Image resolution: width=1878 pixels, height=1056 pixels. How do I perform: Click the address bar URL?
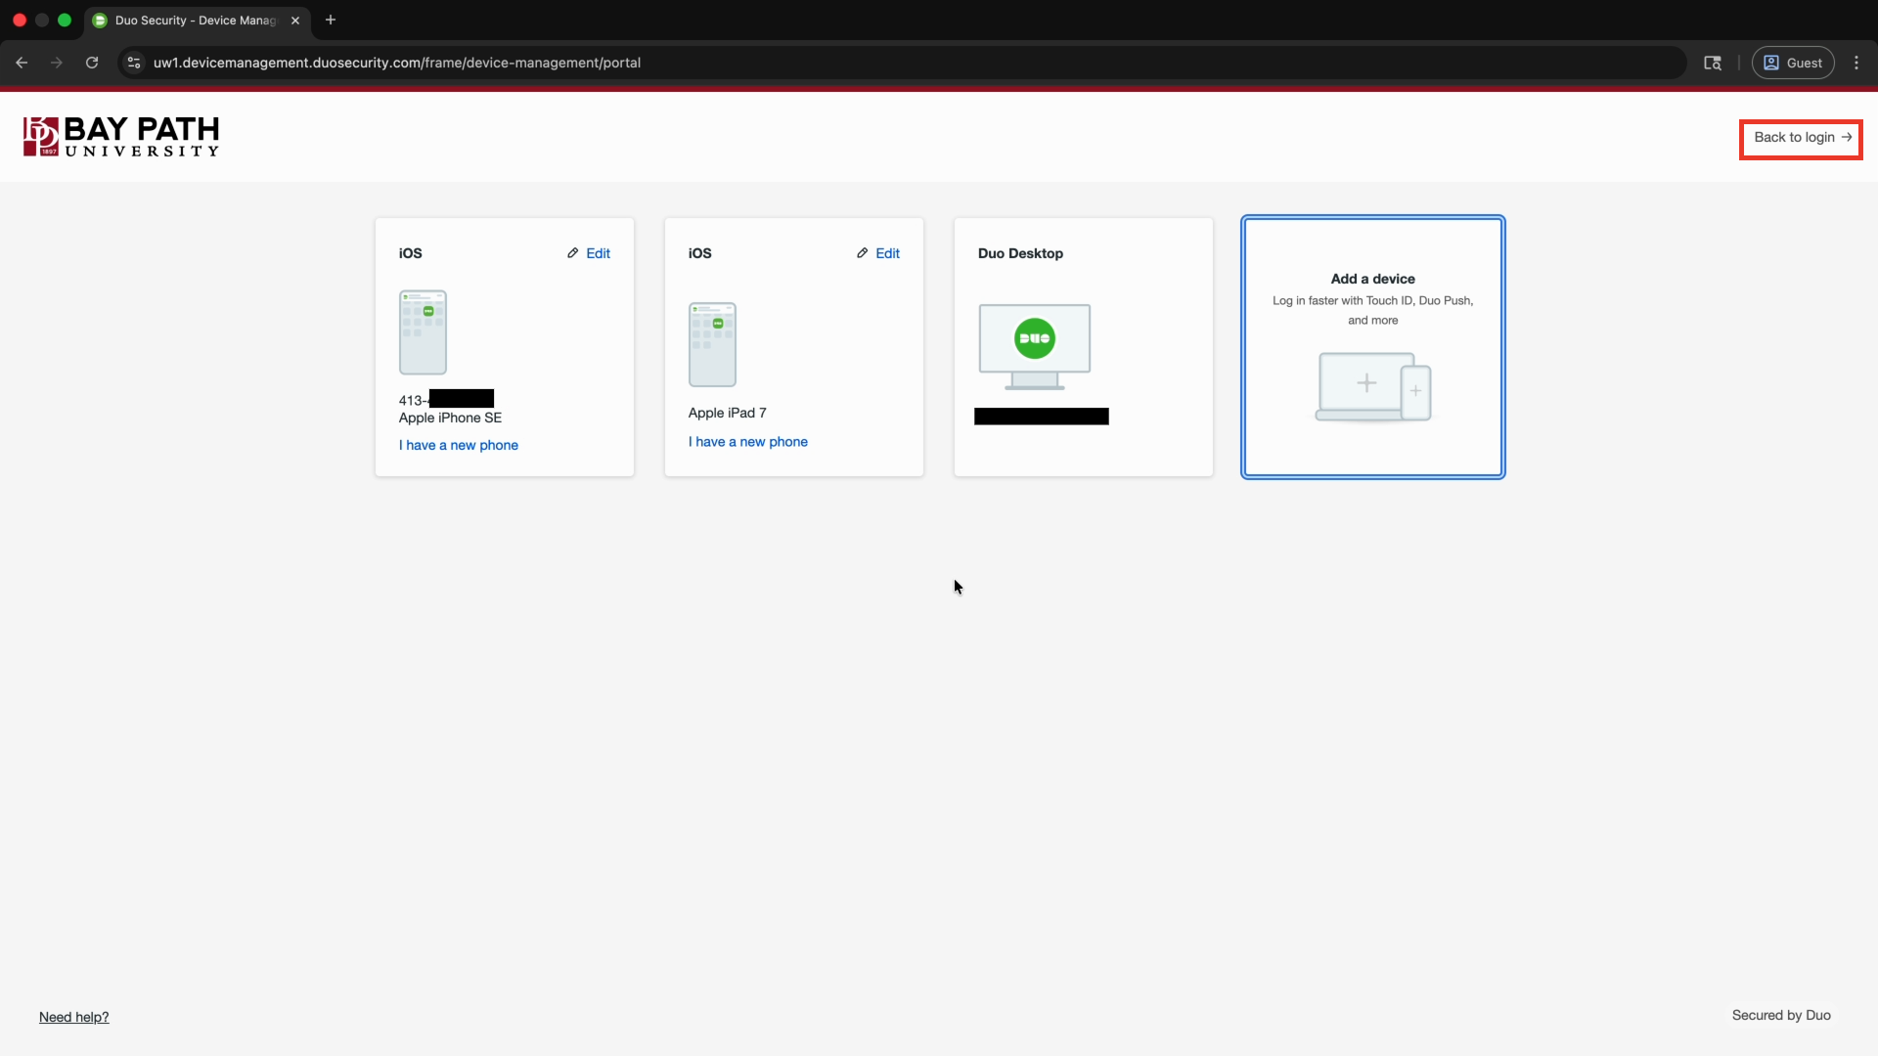coord(397,63)
